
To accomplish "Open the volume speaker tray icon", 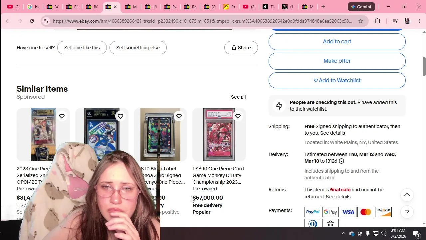I will [383, 233].
